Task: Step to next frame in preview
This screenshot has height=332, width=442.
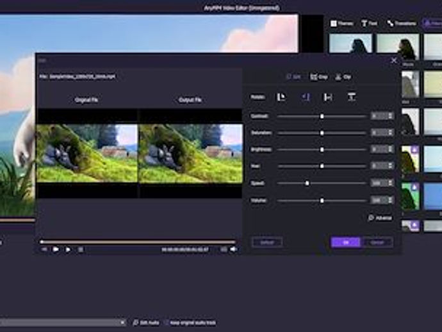Action: tap(68, 249)
